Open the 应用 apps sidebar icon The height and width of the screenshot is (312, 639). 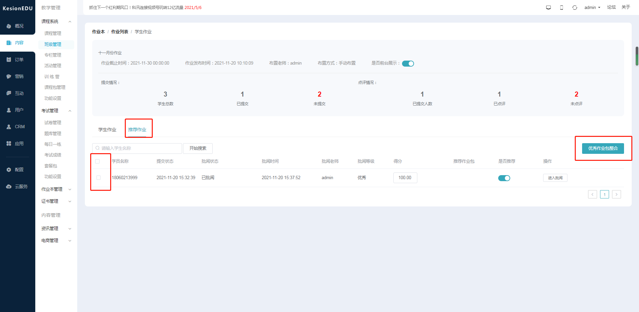[x=9, y=144]
